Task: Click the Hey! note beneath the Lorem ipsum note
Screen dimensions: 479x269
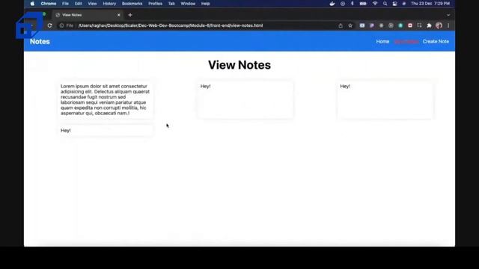Action: click(106, 131)
